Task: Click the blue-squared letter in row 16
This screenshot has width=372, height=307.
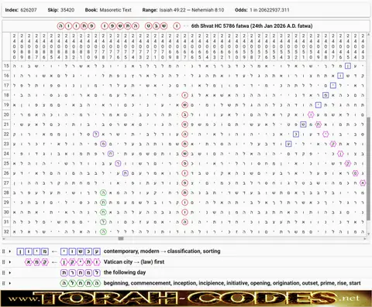Action: (340, 76)
